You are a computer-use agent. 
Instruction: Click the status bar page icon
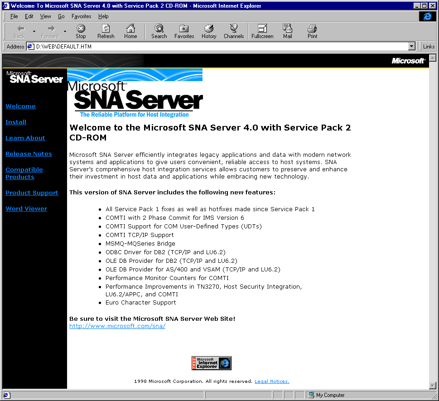point(6,395)
